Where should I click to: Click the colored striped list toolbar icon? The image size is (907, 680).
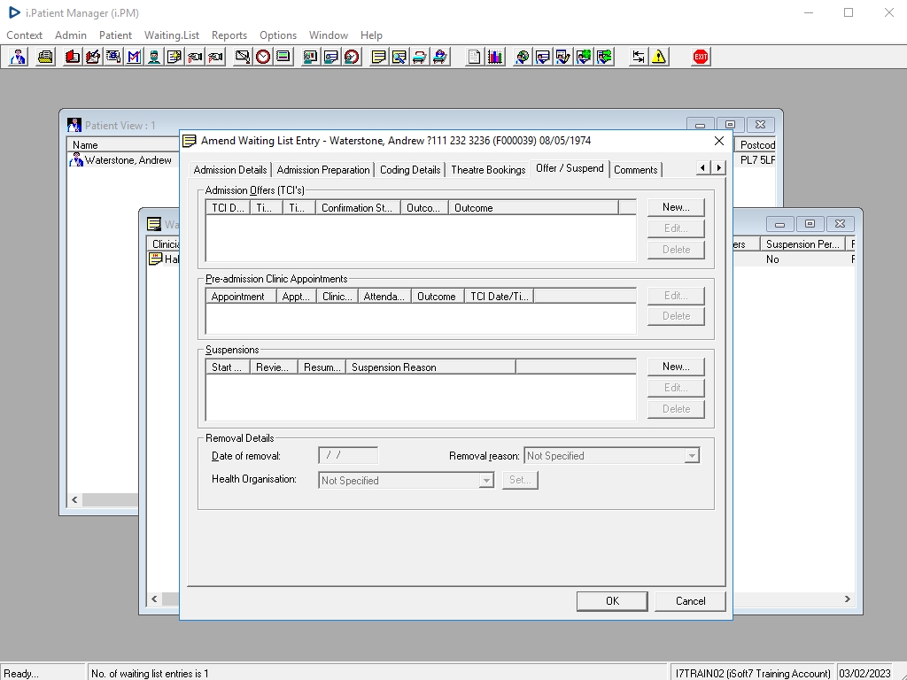(283, 57)
